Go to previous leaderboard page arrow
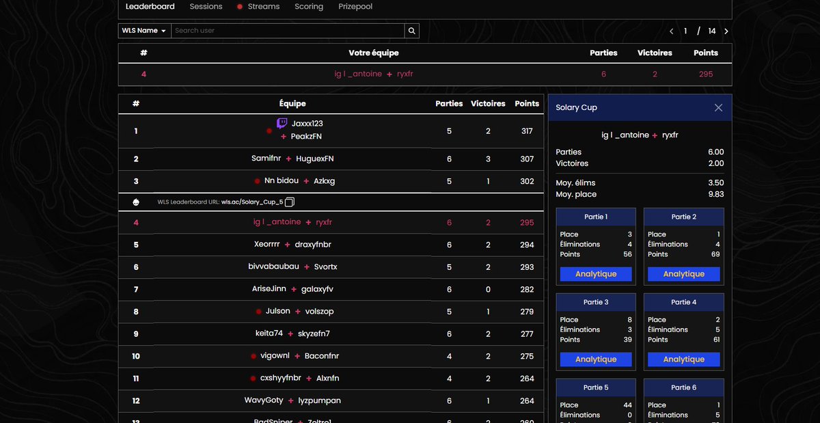 [672, 31]
